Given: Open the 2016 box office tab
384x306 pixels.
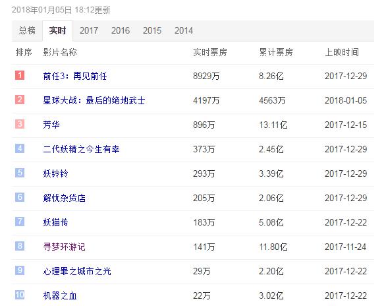Looking at the screenshot, I should tap(121, 30).
